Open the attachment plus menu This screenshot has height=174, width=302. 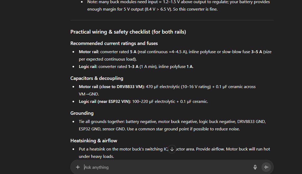(78, 167)
